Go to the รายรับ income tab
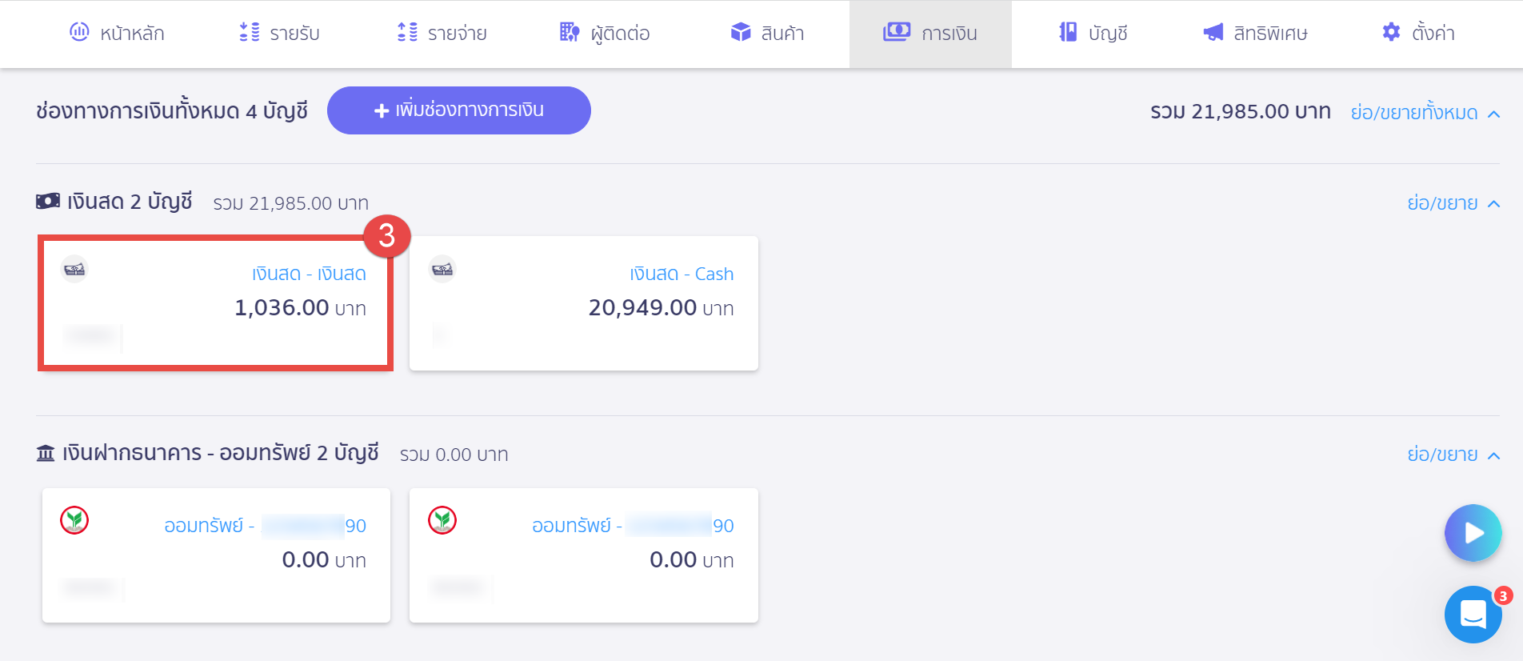This screenshot has width=1523, height=661. 279,34
